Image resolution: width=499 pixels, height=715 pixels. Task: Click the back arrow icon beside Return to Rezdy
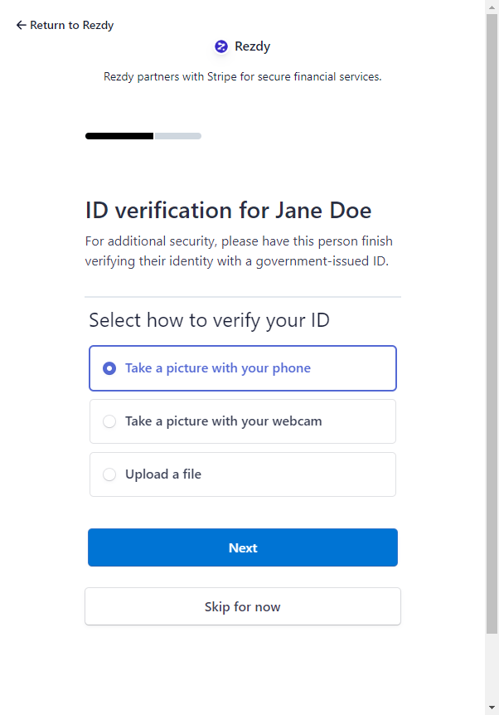21,25
